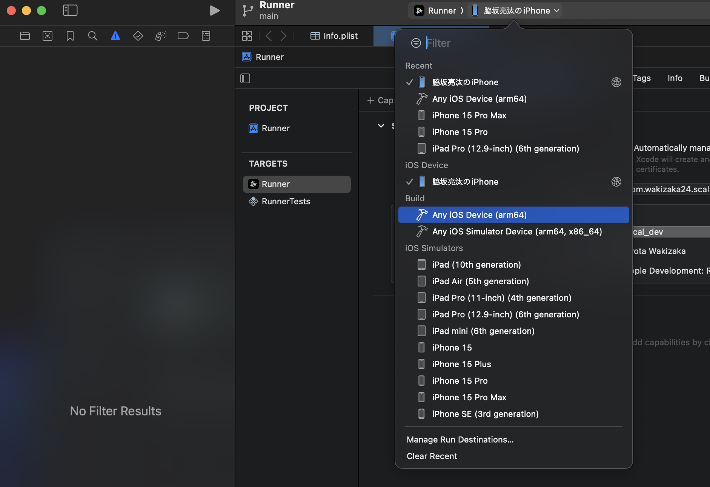
Task: Run the project with the play button
Action: pos(215,11)
